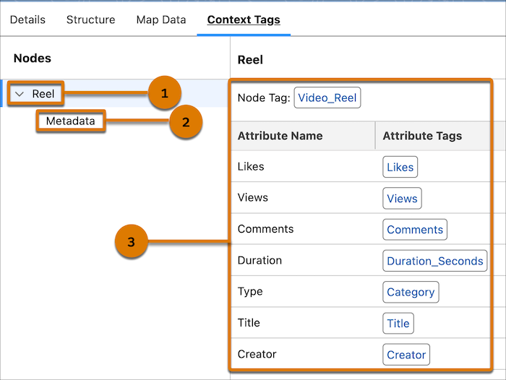The image size is (506, 380).
Task: Click the Category attribute tag
Action: tap(411, 292)
